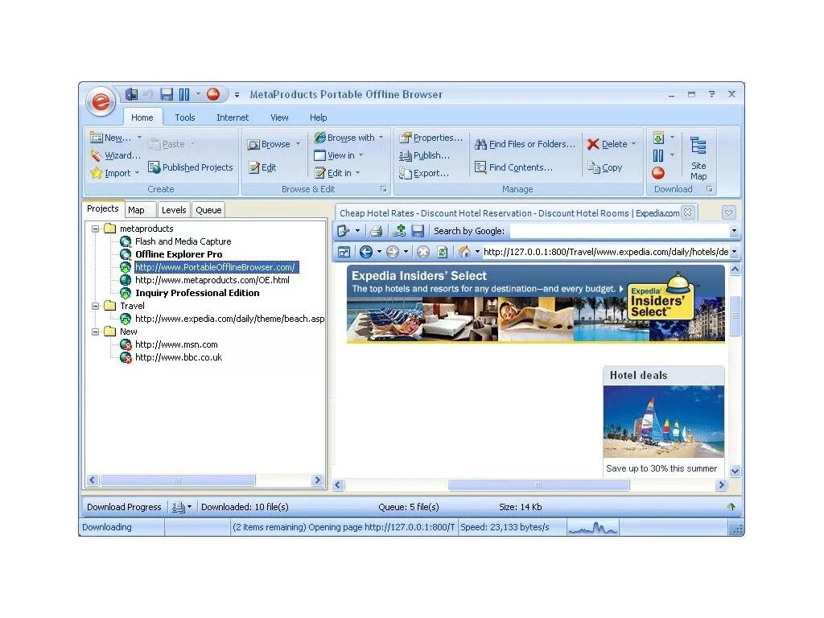Image resolution: width=824 pixels, height=618 pixels.
Task: Open Published Projects
Action: pos(190,167)
